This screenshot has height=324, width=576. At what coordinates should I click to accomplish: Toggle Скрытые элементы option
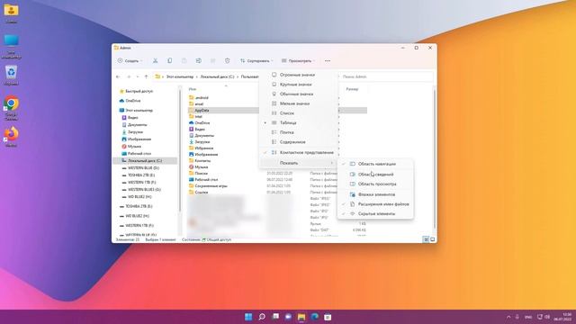tap(375, 213)
